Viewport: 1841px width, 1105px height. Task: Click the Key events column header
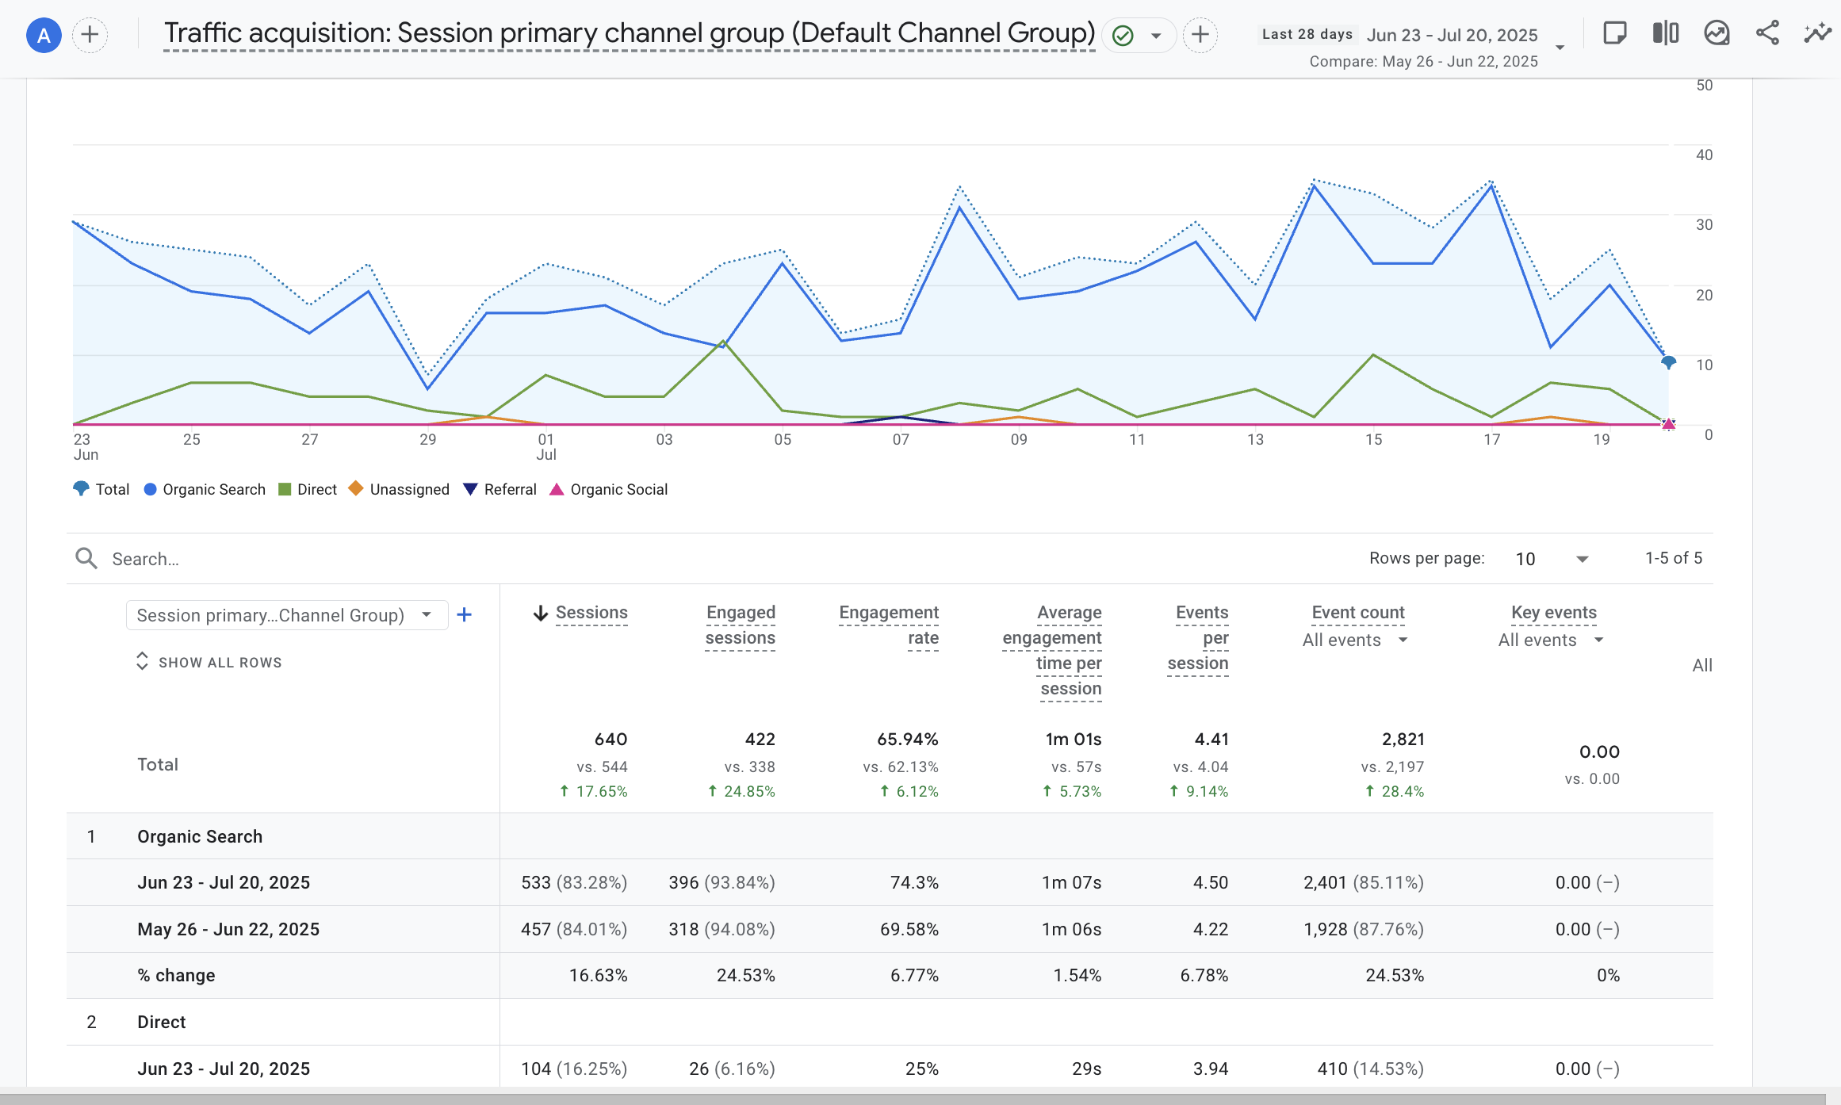pos(1554,613)
